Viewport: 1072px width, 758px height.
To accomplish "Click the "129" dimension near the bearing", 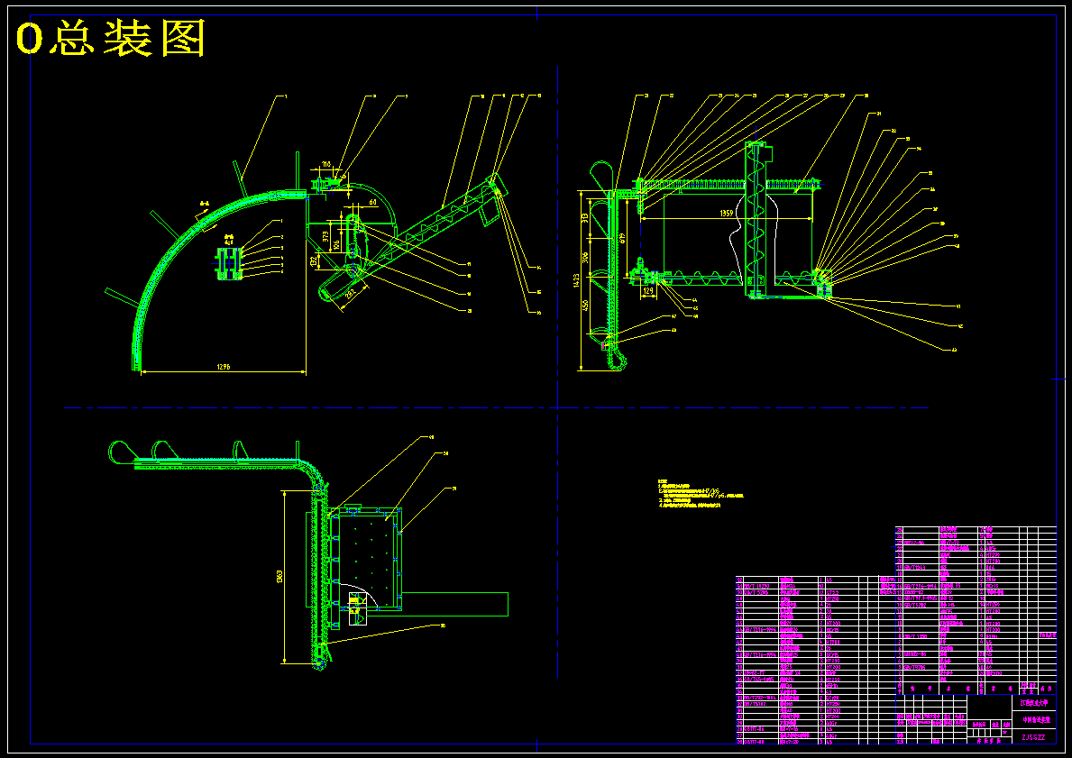I will tap(646, 290).
